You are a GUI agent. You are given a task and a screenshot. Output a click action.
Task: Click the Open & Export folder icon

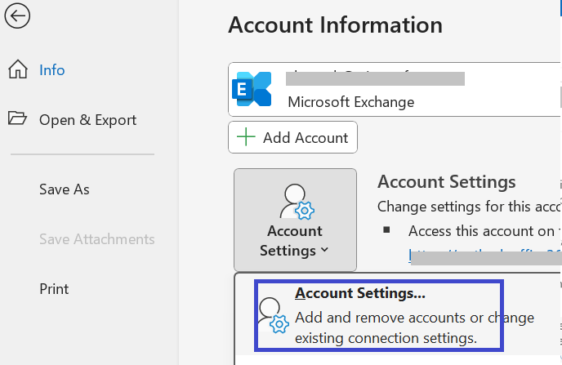(17, 119)
